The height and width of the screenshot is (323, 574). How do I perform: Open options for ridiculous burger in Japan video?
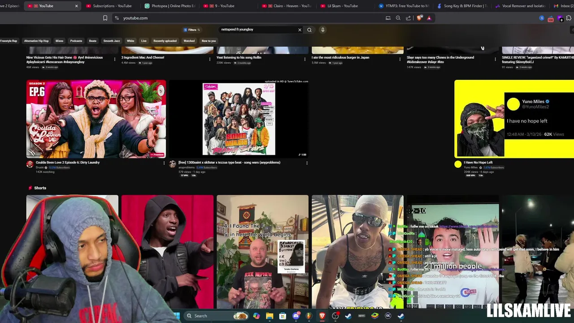click(x=400, y=59)
